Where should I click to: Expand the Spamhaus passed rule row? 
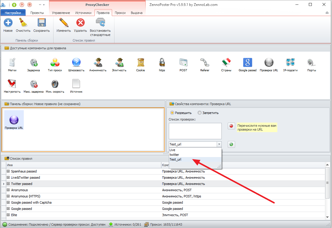coord(8,171)
